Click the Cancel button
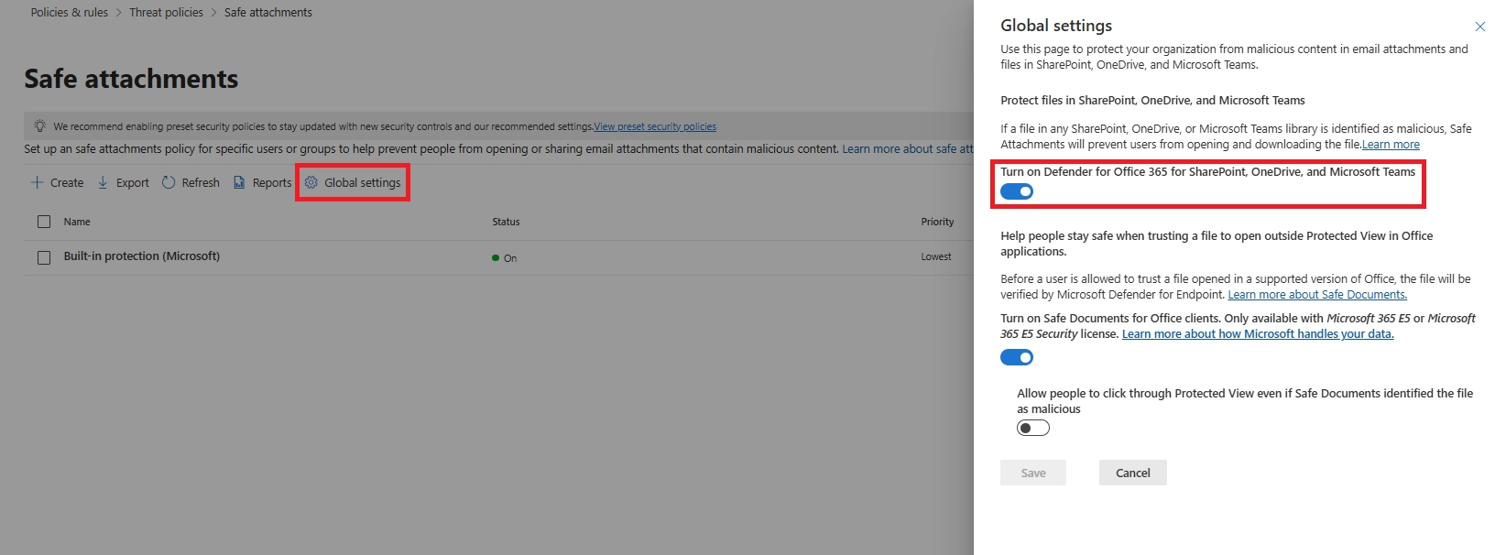The image size is (1495, 555). 1133,473
